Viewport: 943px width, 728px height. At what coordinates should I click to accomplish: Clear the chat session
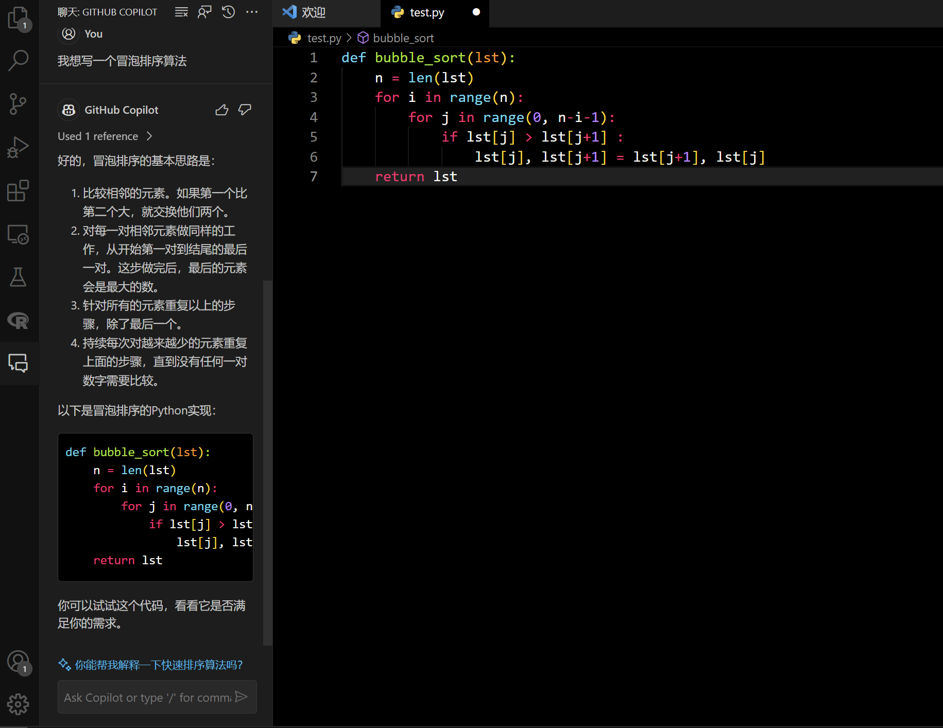181,12
